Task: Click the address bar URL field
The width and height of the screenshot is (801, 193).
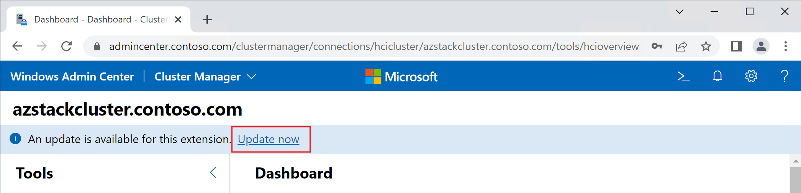Action: (374, 47)
